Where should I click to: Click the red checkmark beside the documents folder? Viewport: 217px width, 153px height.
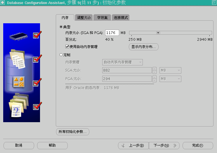pyautogui.click(x=37, y=59)
